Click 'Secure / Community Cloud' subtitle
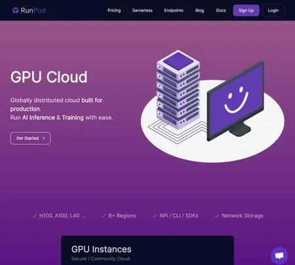The image size is (295, 265). click(x=100, y=258)
